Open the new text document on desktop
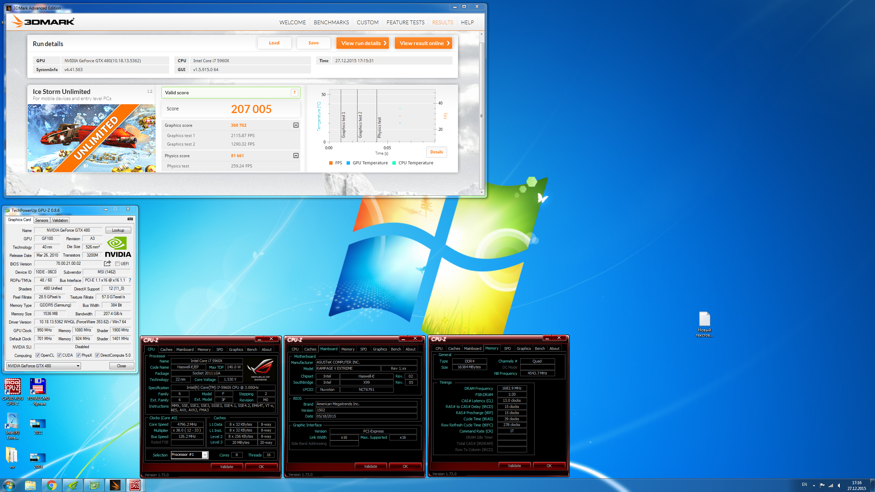875x492 pixels. [704, 324]
